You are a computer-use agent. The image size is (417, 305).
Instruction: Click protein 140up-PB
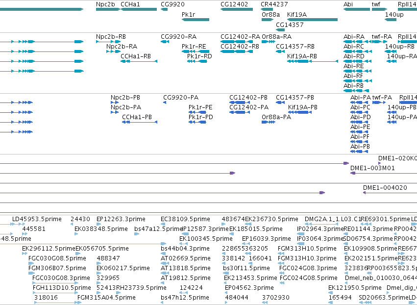[x=402, y=107]
